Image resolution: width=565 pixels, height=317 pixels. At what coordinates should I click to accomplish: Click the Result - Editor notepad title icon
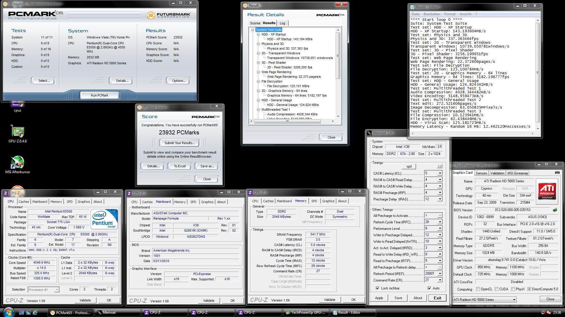tap(413, 7)
